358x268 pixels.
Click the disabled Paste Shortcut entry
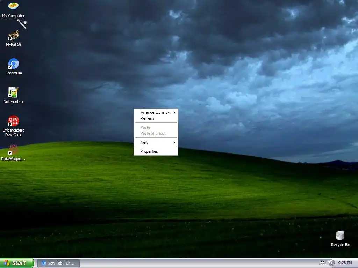(x=156, y=133)
